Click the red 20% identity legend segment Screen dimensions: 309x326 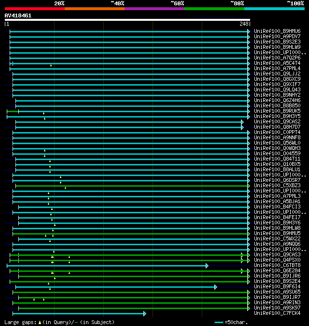35,9
